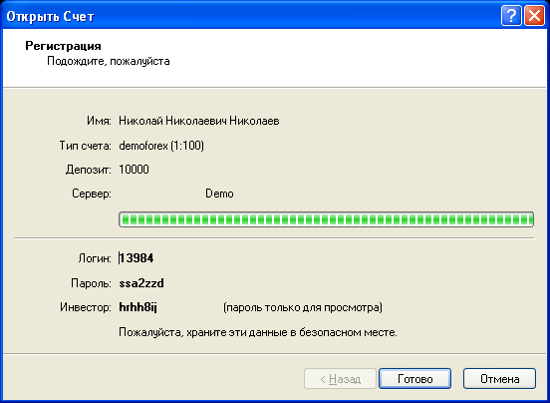The width and height of the screenshot is (550, 403).
Task: Click the Логин label
Action: 95,258
